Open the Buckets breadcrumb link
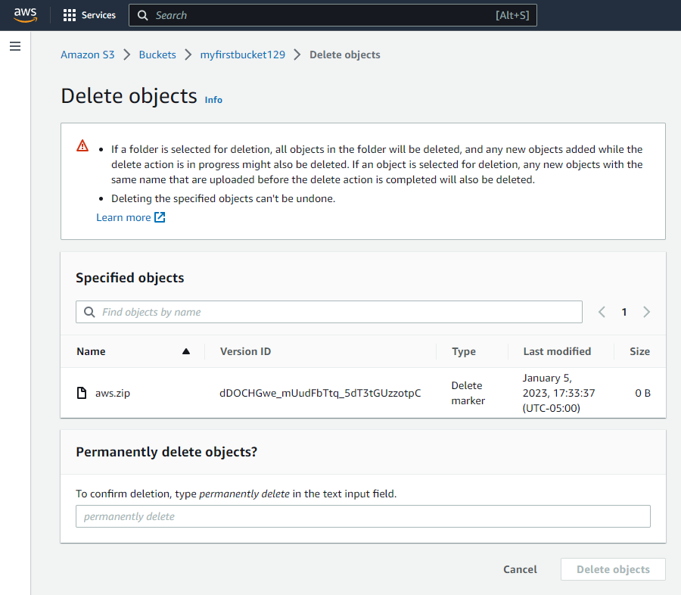Viewport: 681px width, 595px height. (x=157, y=55)
